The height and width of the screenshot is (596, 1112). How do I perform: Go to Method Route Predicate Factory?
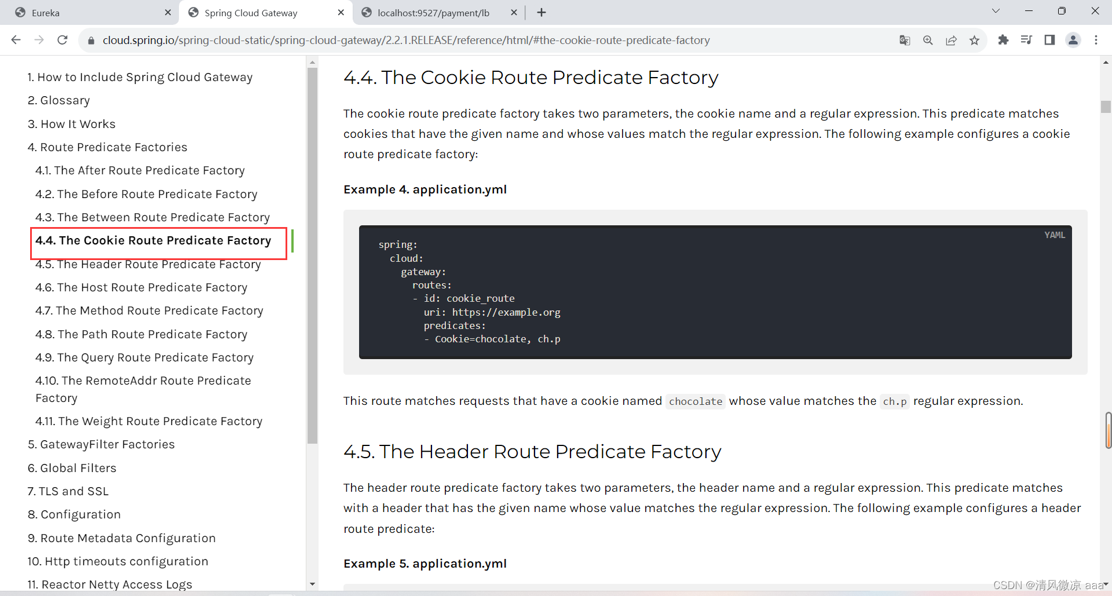[149, 310]
